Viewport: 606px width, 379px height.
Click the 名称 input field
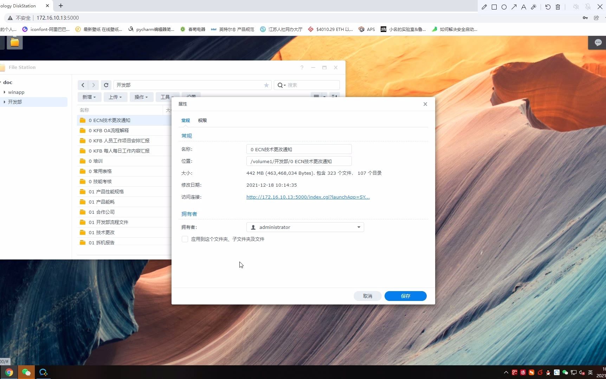pyautogui.click(x=299, y=149)
